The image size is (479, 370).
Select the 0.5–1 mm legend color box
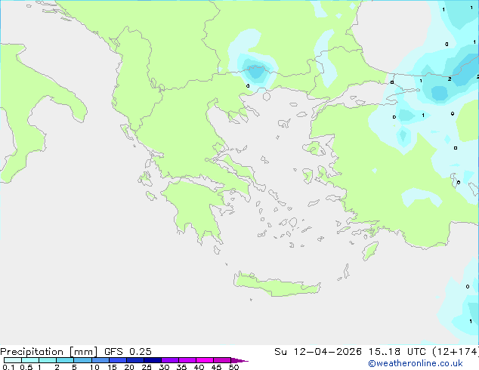point(30,360)
